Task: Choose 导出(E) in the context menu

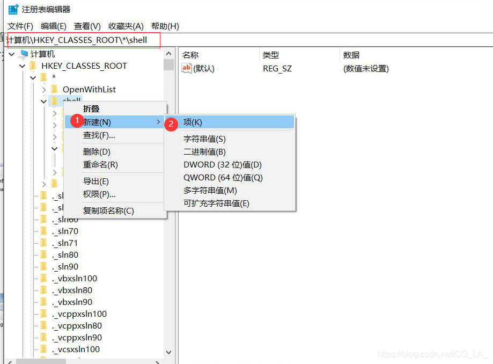Action: (115, 181)
